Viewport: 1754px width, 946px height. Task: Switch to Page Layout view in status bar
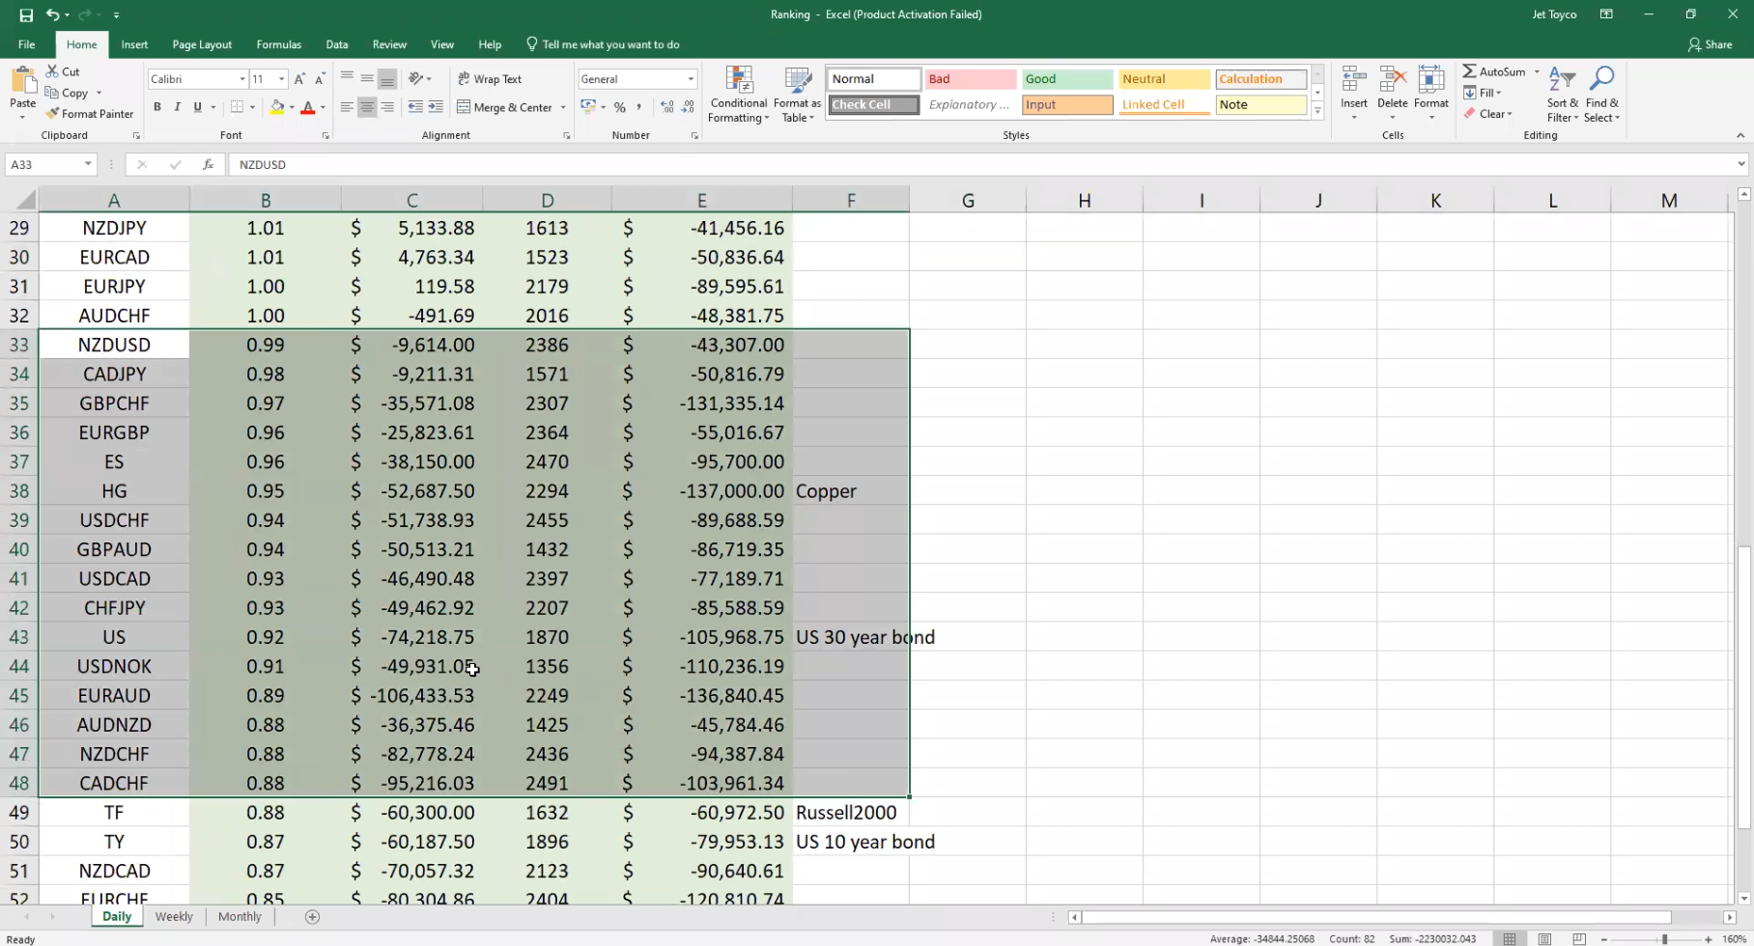pyautogui.click(x=1544, y=939)
